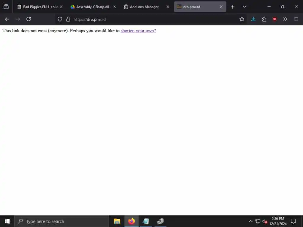This screenshot has width=303, height=227.
Task: Go back one page
Action: click(x=7, y=19)
